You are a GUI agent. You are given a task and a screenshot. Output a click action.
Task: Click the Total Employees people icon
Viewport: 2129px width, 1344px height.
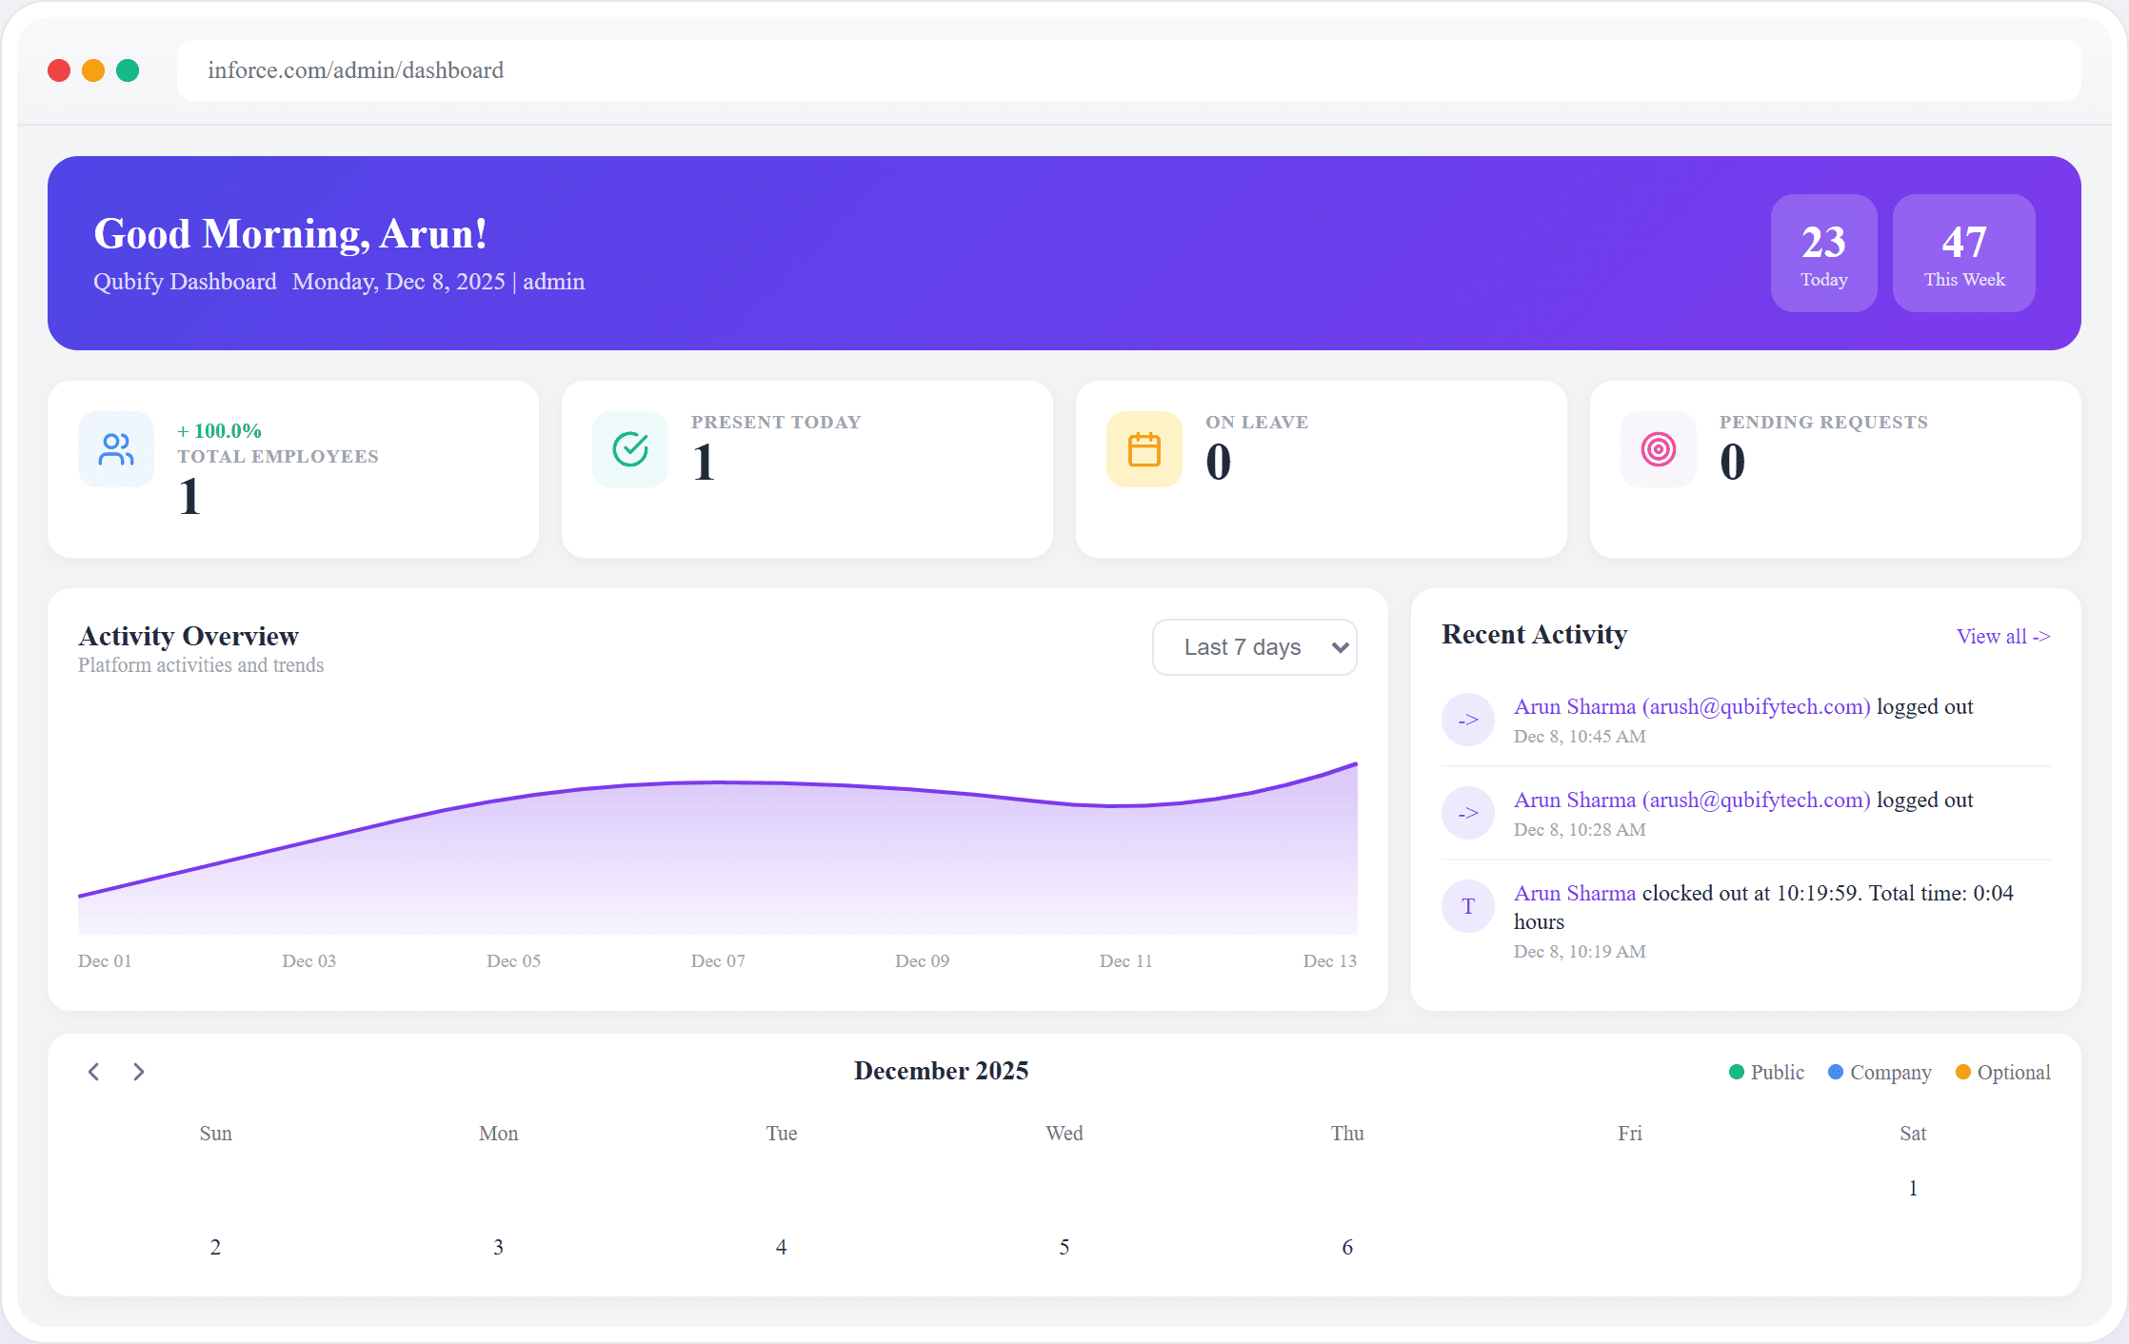point(116,449)
